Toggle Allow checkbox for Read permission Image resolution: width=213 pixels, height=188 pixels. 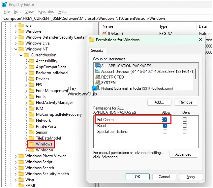pyautogui.click(x=165, y=126)
